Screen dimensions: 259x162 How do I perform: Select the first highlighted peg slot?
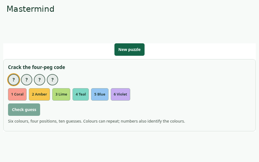pyautogui.click(x=14, y=80)
